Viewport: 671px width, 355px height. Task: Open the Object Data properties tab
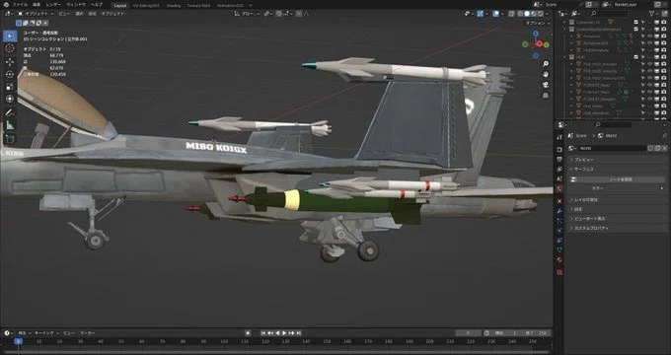[559, 250]
